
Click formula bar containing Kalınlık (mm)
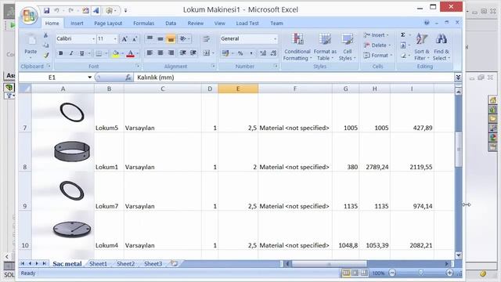coord(294,78)
